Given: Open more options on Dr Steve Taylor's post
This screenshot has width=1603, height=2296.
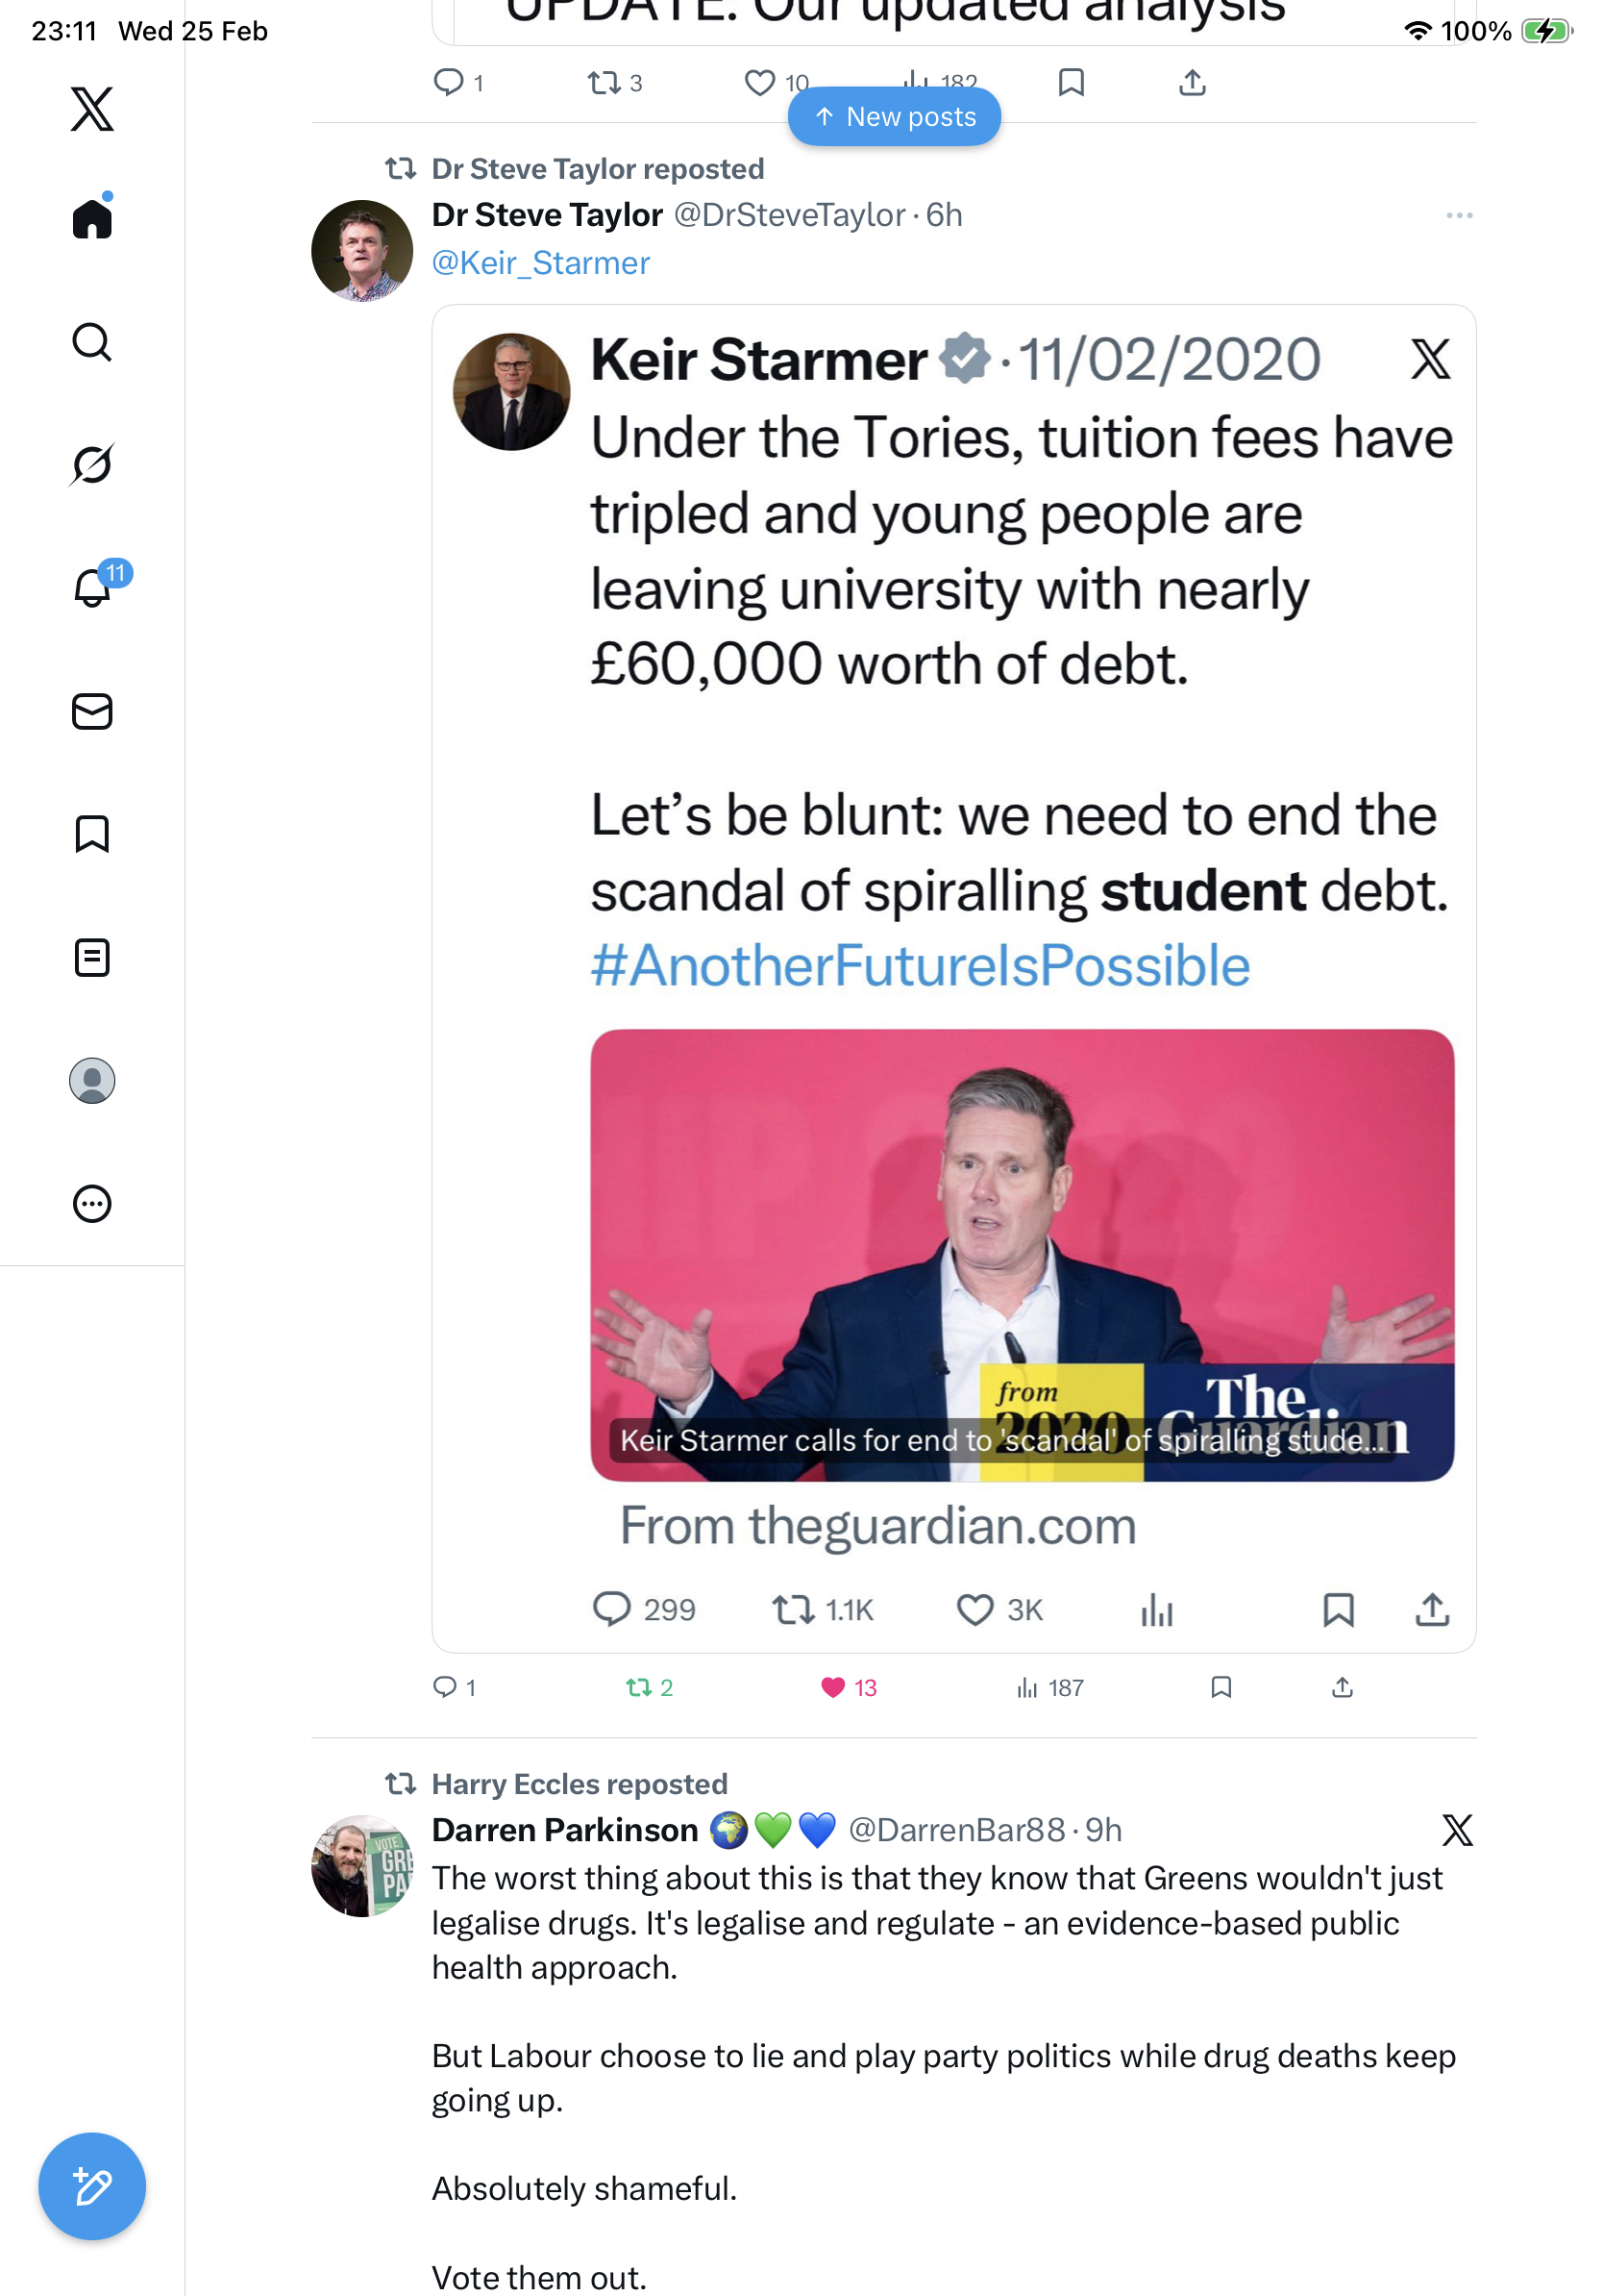Looking at the screenshot, I should click(1458, 216).
